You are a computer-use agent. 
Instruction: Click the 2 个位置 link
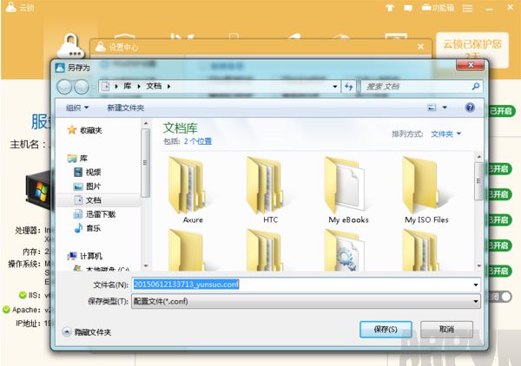198,141
